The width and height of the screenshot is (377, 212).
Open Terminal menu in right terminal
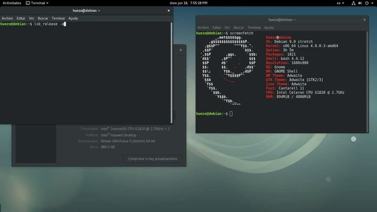[254, 28]
